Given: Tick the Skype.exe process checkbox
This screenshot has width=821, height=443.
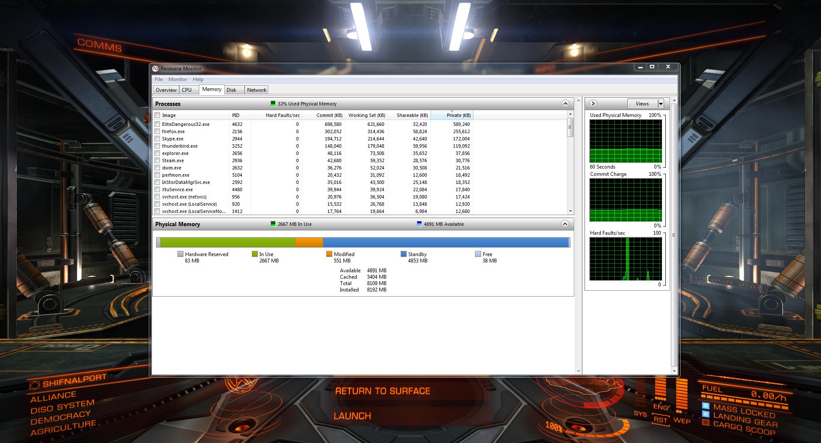Looking at the screenshot, I should click(x=157, y=139).
